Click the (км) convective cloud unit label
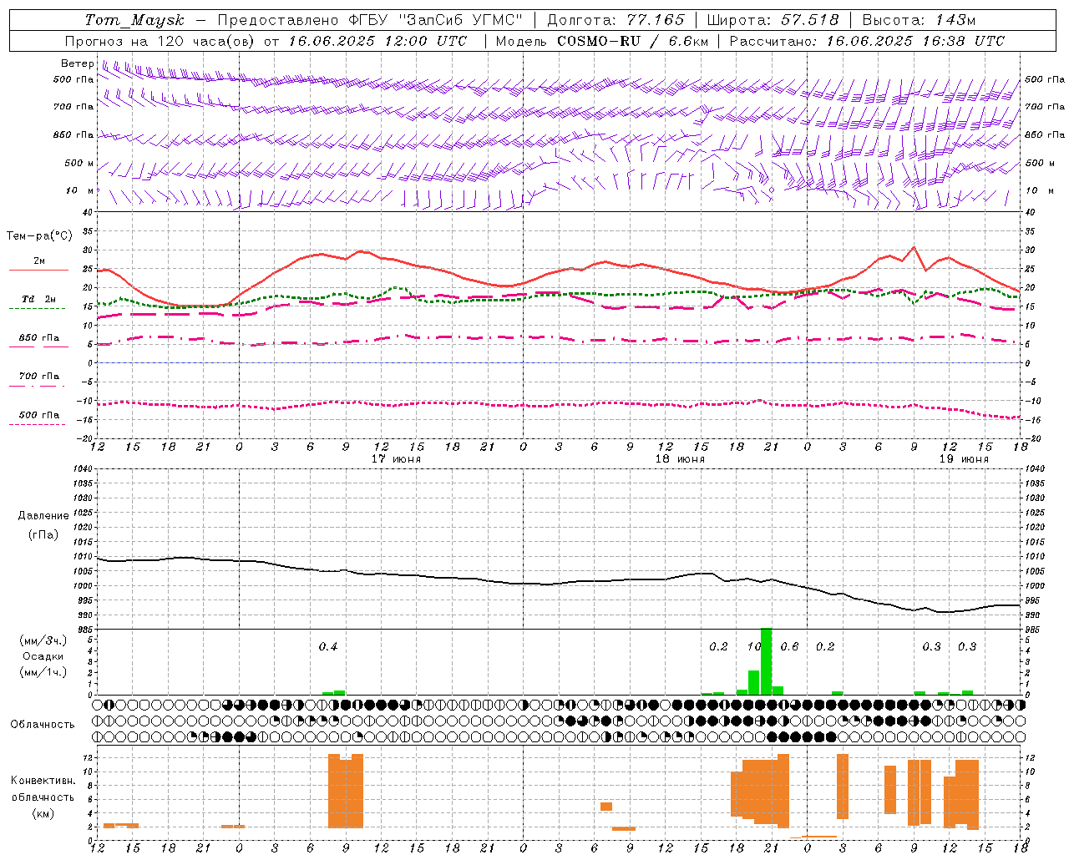The width and height of the screenshot is (1069, 855). (x=43, y=813)
